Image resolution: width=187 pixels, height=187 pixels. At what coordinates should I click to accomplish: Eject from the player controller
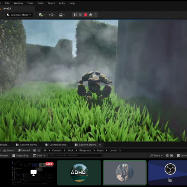tap(90, 15)
